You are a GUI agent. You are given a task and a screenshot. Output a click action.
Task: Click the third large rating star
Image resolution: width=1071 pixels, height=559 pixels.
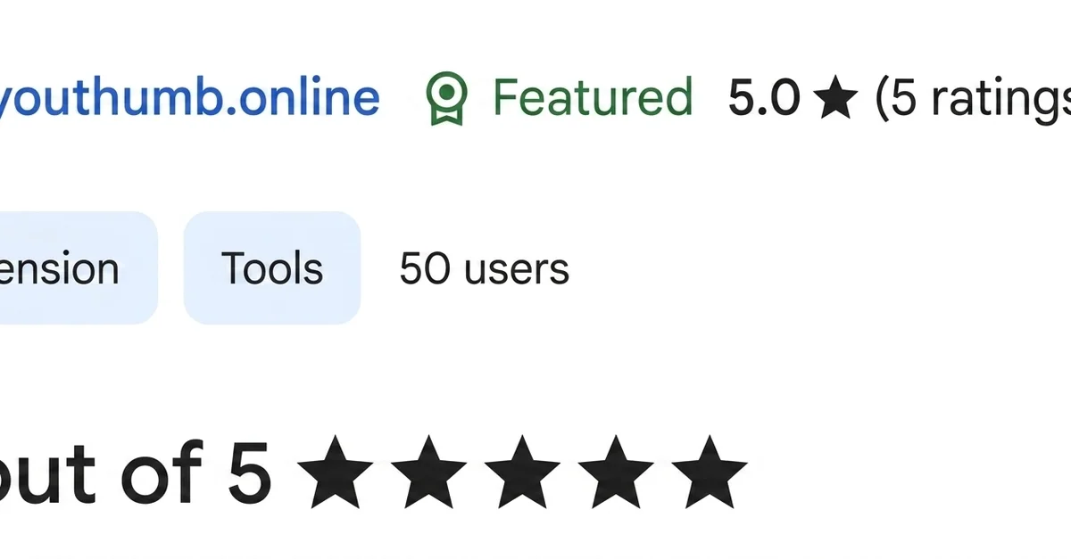coord(523,472)
